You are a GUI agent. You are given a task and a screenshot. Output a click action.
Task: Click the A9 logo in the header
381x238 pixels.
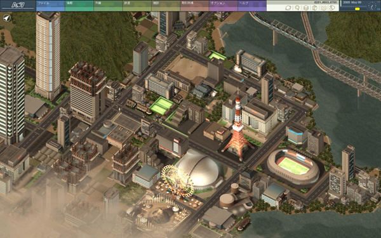tap(18, 5)
